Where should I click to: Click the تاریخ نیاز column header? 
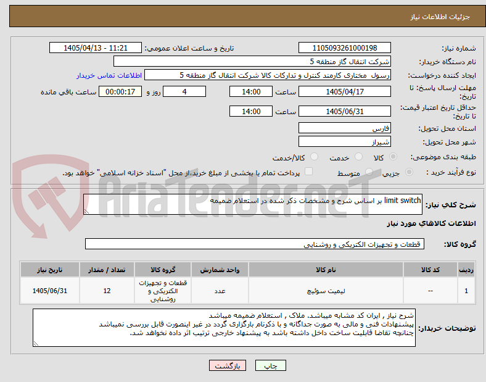(50, 270)
